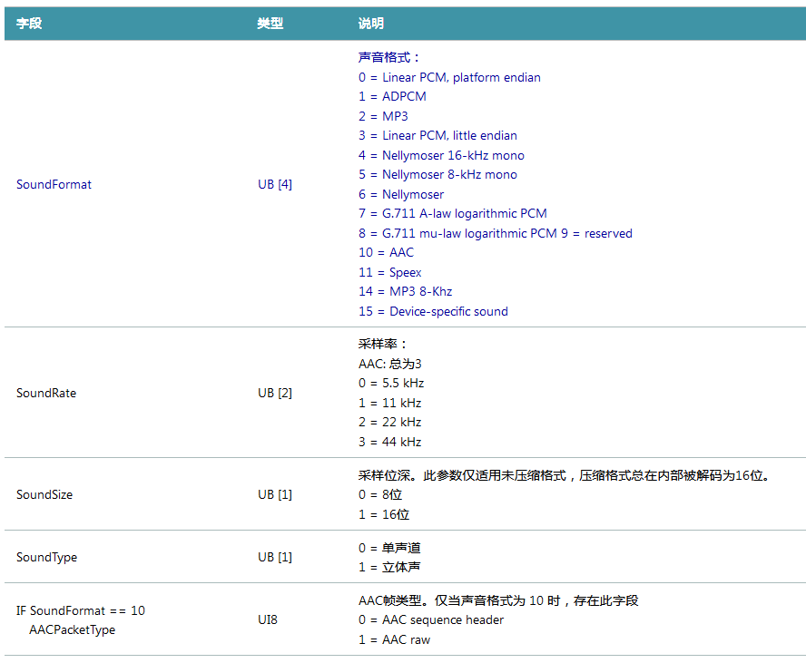
Task: Select the SoundFormat field name
Action: pyautogui.click(x=54, y=184)
